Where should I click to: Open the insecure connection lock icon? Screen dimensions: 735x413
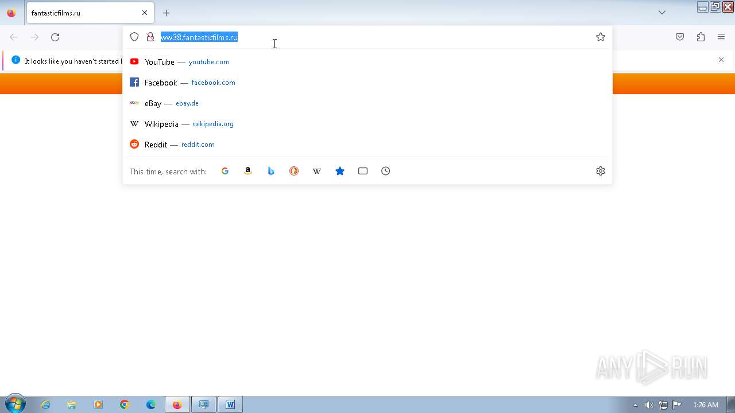[x=150, y=37]
